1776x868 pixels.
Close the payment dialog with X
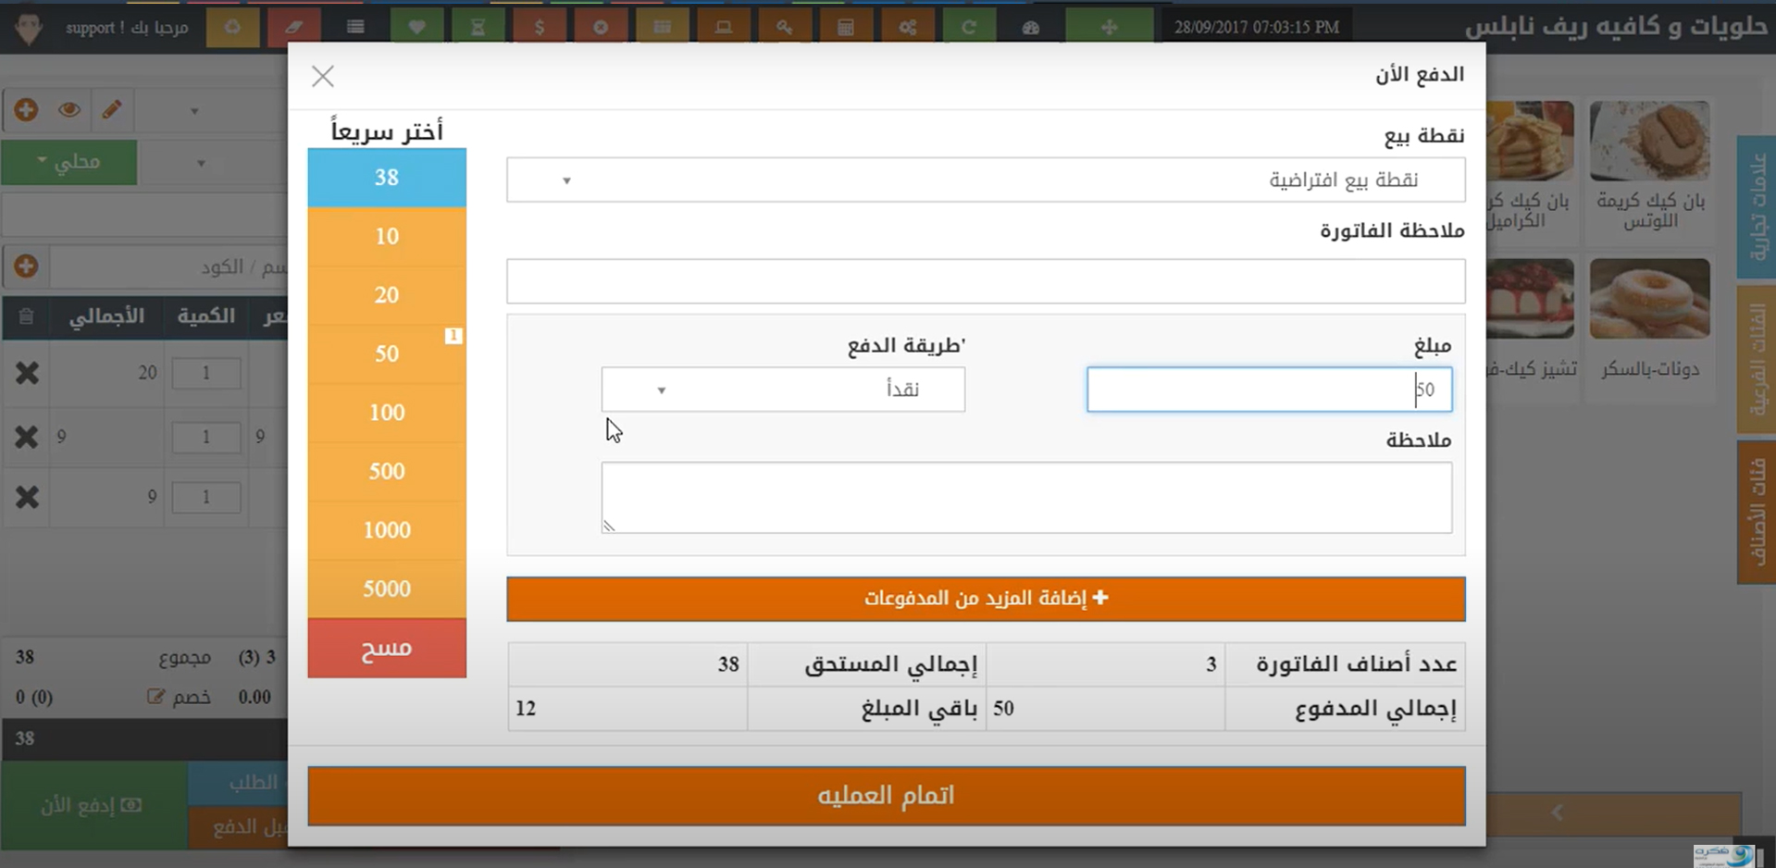323,76
